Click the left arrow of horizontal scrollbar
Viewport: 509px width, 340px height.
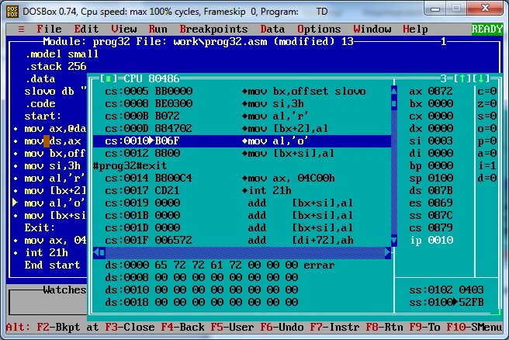coord(96,252)
